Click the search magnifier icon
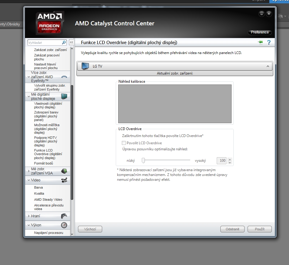Screen dimensions: 289x265 64,43
